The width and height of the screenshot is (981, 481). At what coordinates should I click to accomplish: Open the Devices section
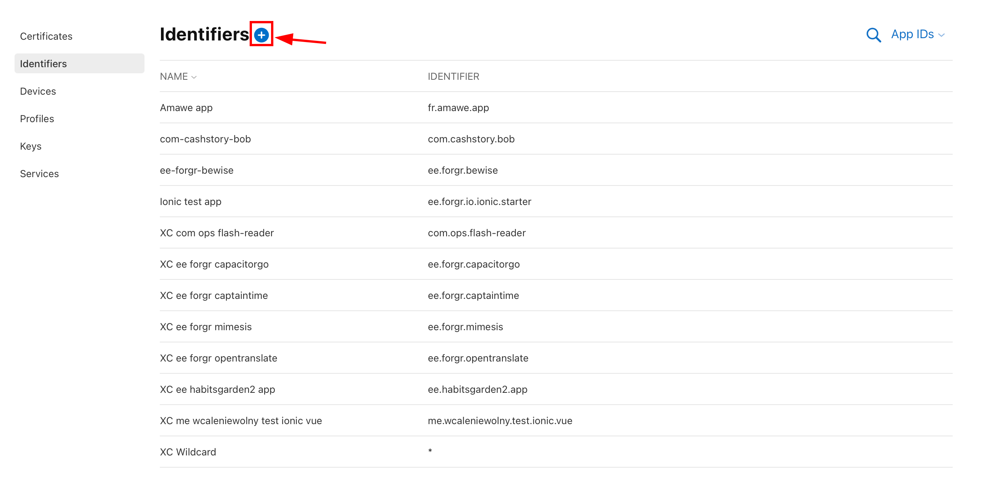[x=38, y=91]
